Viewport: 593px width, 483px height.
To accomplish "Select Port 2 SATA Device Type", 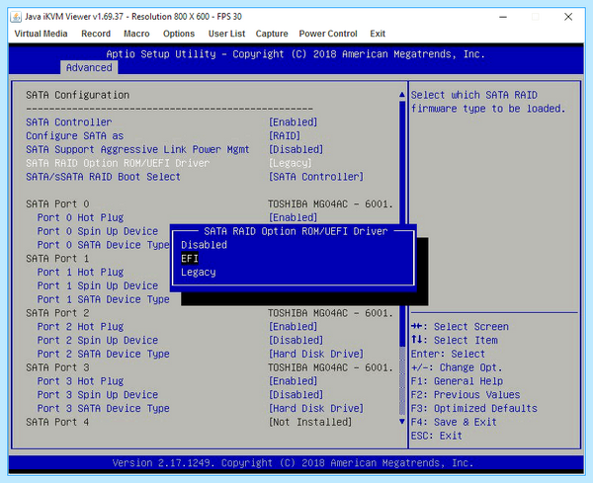I will (x=103, y=354).
